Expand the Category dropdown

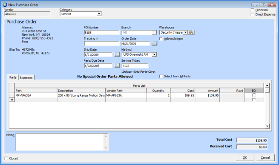(x=99, y=14)
